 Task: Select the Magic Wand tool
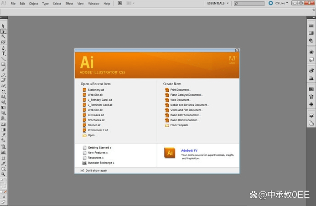3,36
